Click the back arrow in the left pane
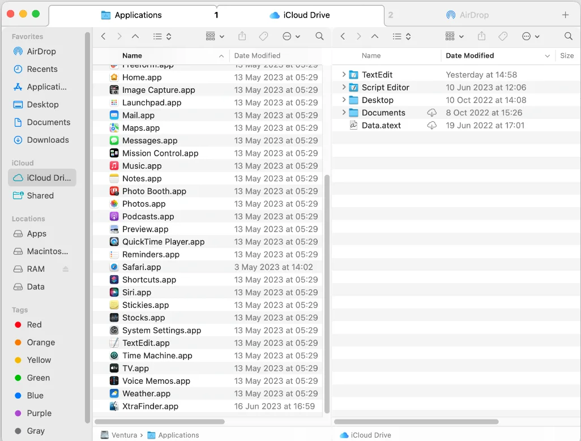This screenshot has height=441, width=581. [x=103, y=36]
